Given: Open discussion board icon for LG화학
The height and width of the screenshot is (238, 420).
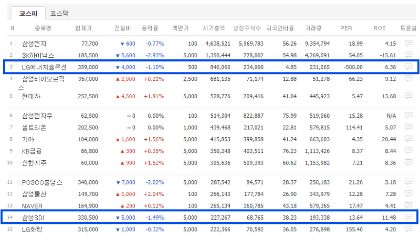Looking at the screenshot, I should click(408, 229).
